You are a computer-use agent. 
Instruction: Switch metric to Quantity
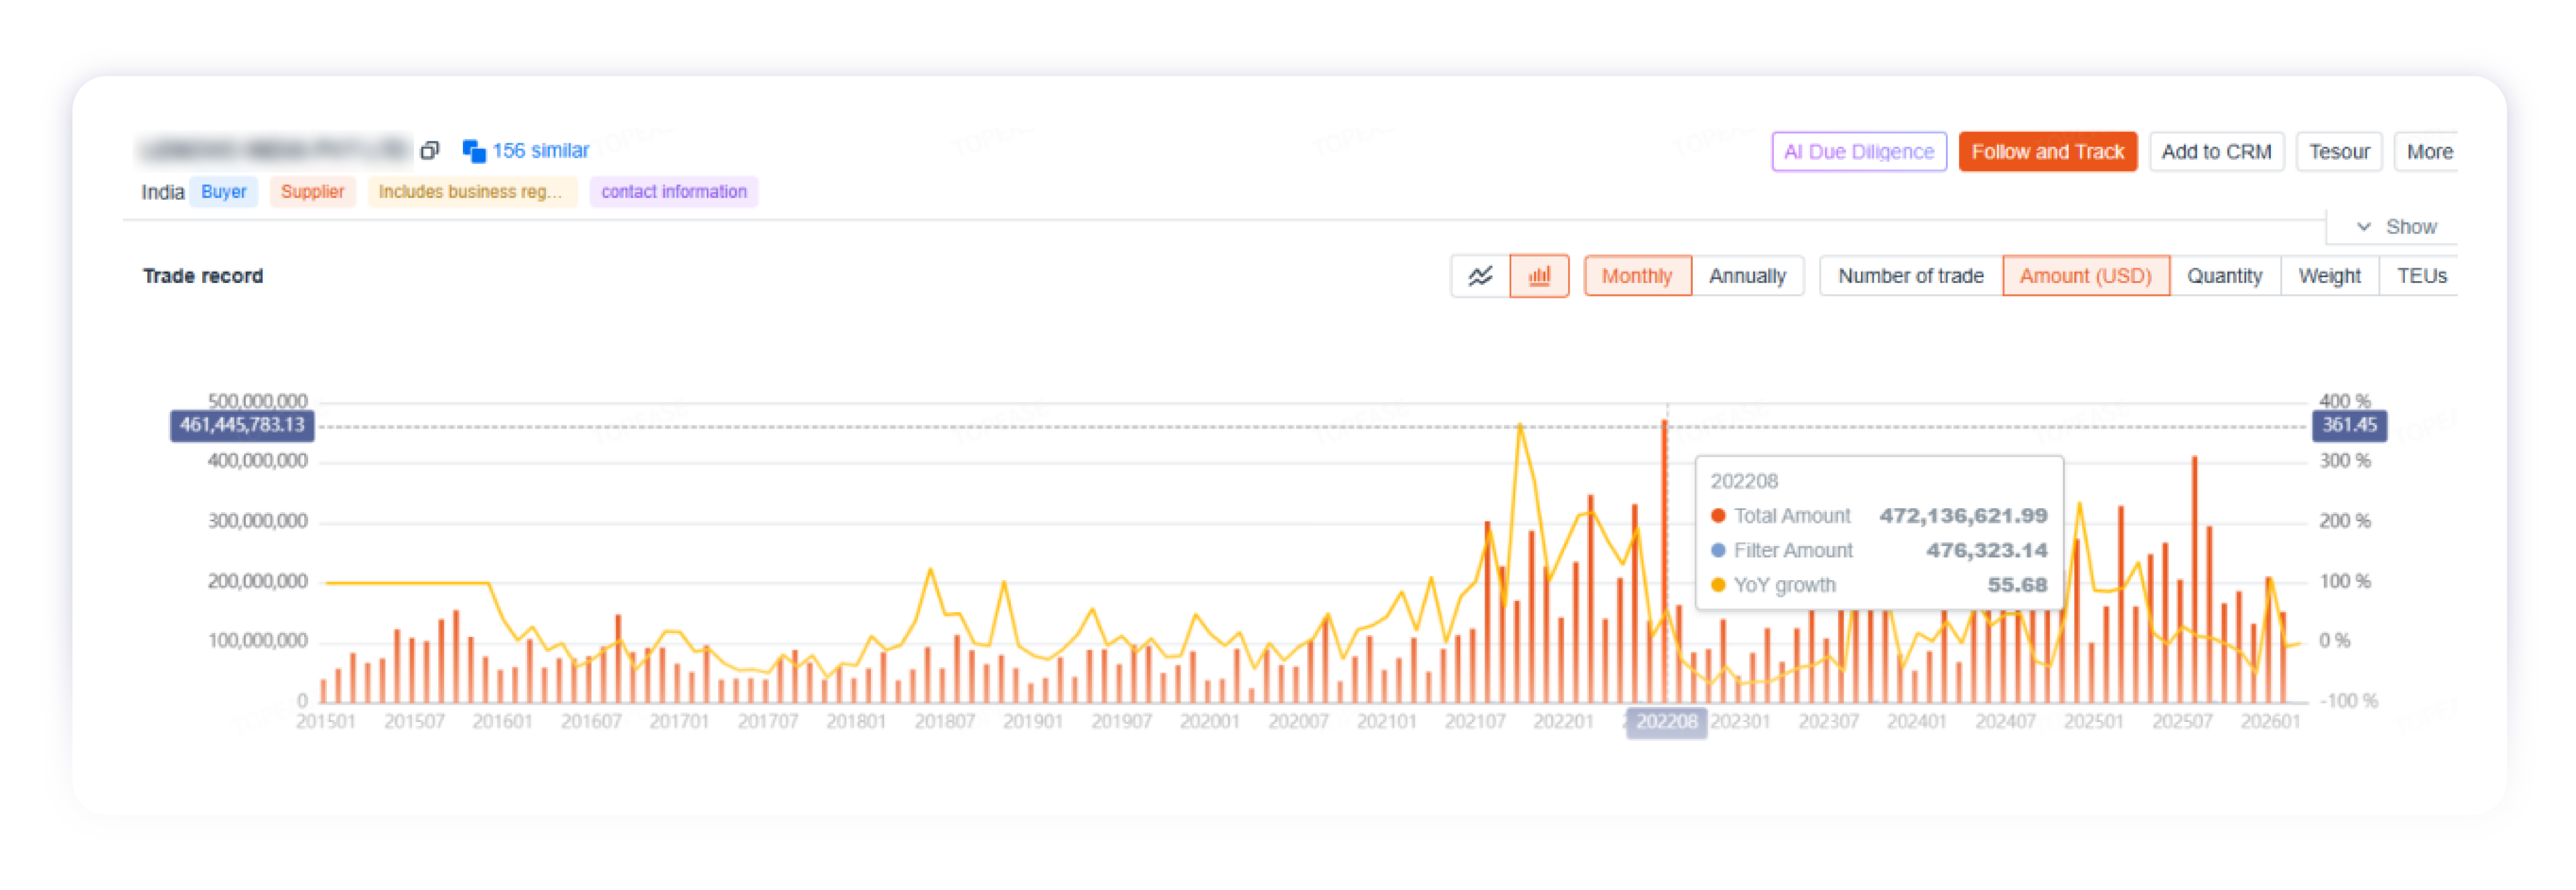2224,277
